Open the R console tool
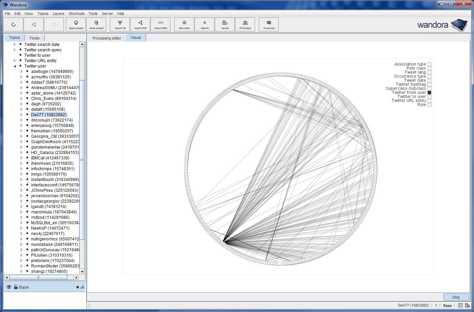This screenshot has height=312, width=474. (x=269, y=25)
